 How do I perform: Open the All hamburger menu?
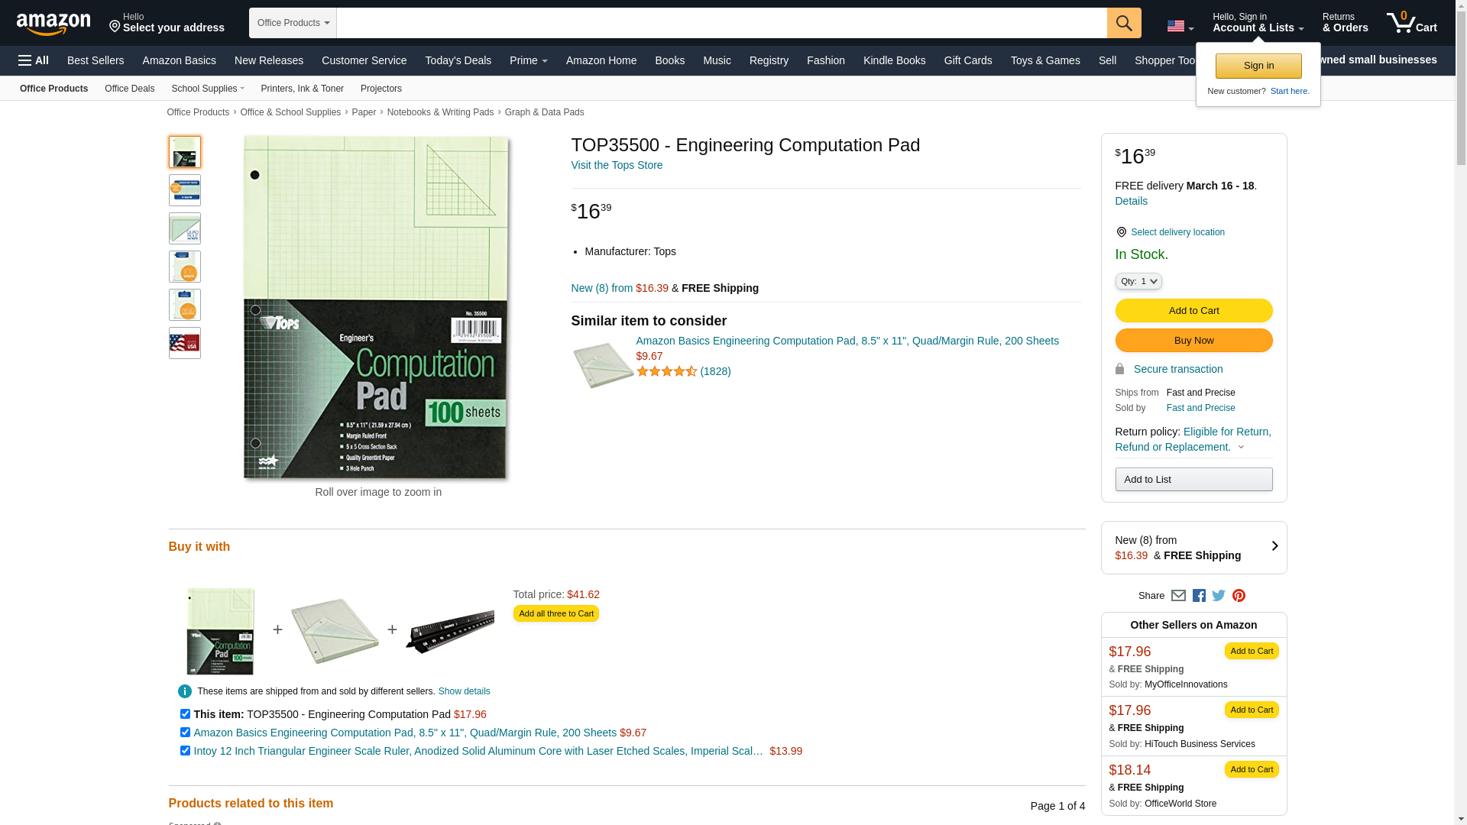click(x=34, y=60)
